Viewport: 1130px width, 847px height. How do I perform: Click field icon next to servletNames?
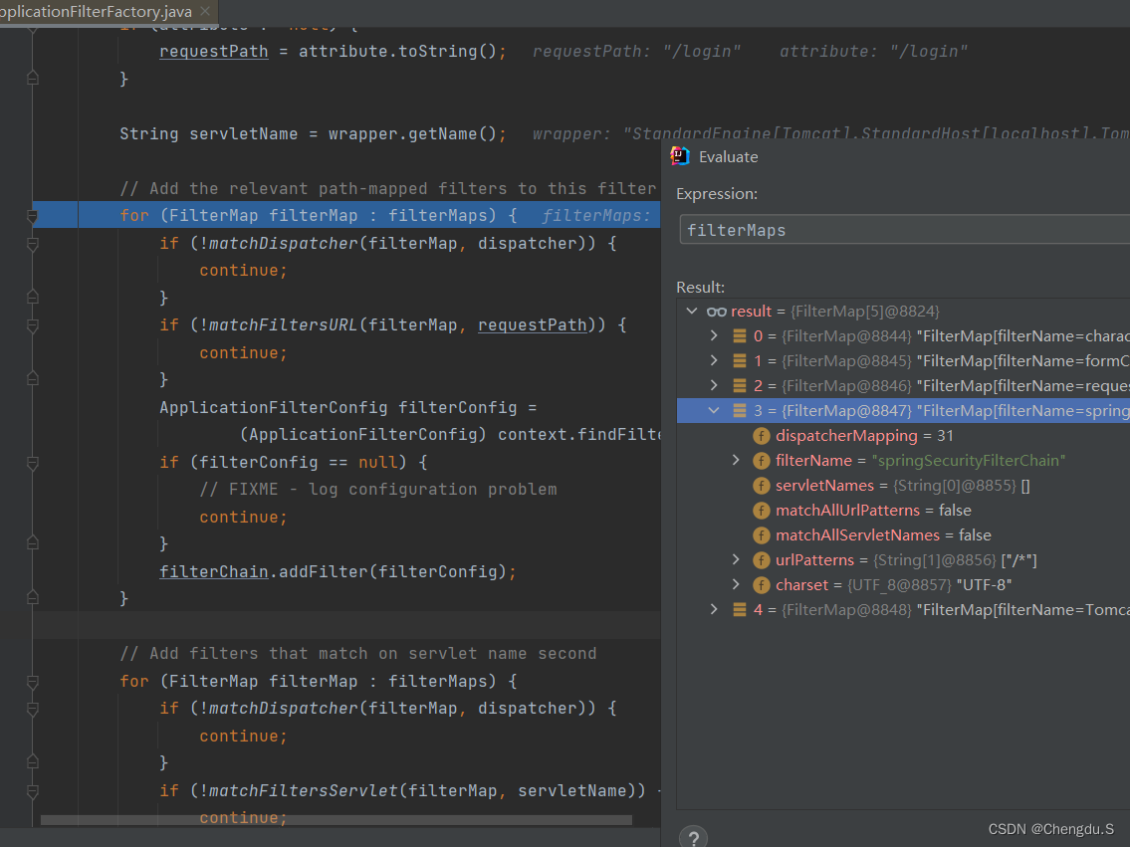pos(762,486)
